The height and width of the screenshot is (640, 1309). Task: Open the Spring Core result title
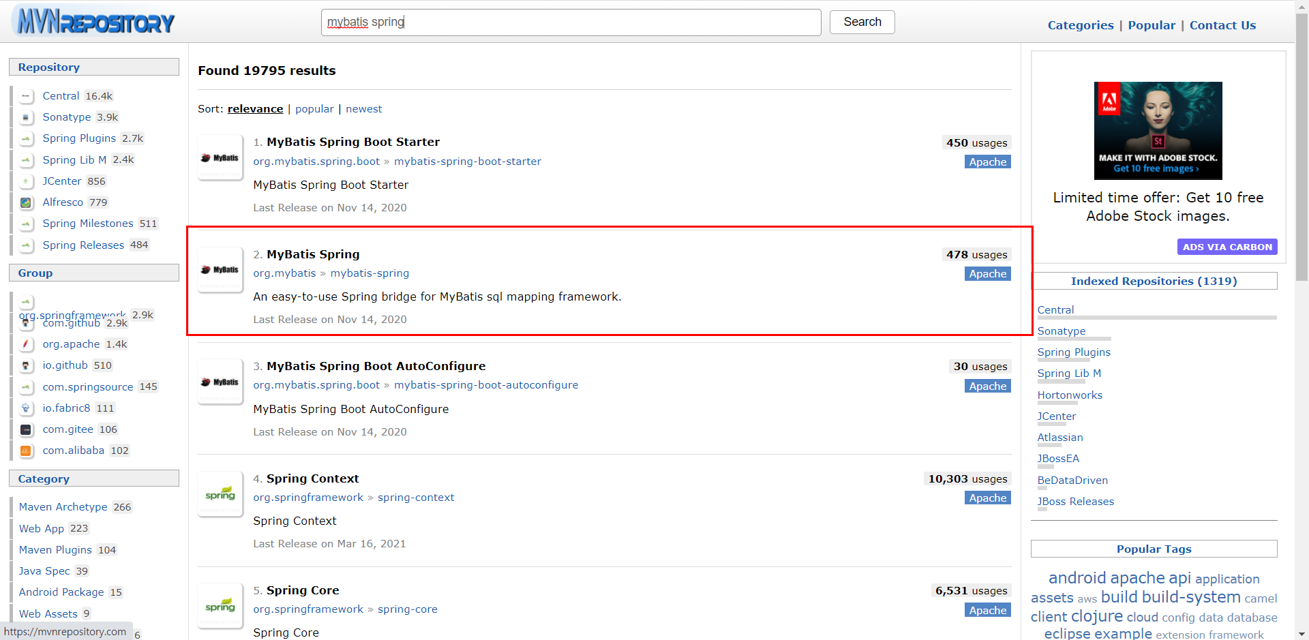pos(303,590)
